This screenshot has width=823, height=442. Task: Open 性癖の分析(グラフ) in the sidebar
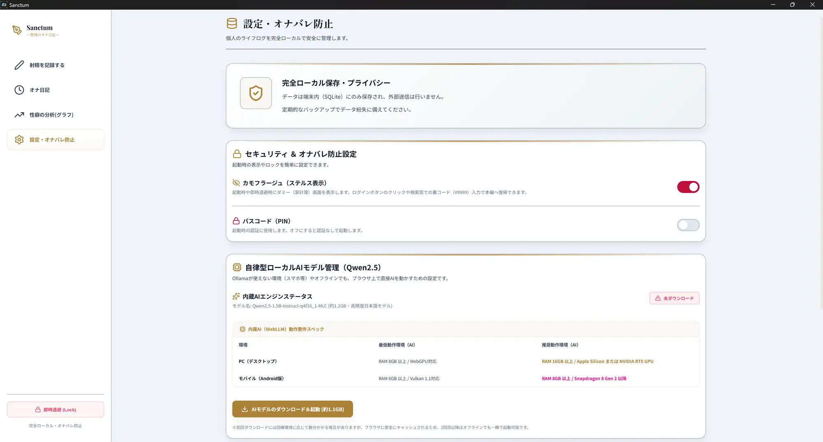(56, 115)
